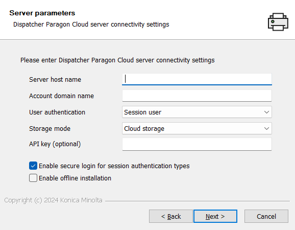
Task: Click the Server parameters heading
Action: 42,13
